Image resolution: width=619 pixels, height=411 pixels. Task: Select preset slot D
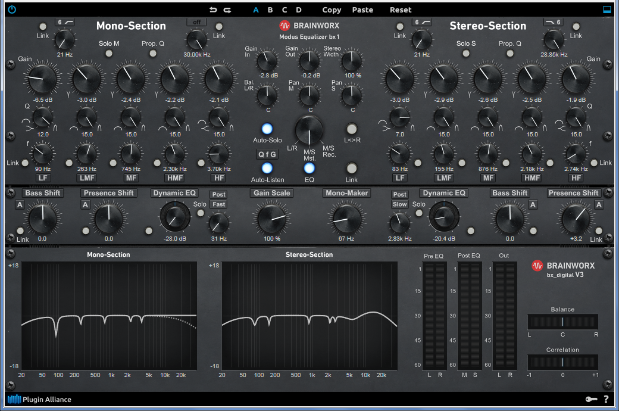299,10
